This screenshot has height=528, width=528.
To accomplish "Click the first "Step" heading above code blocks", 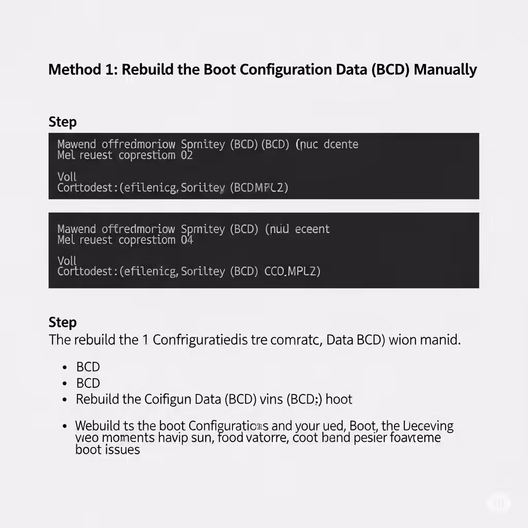I will tap(62, 122).
